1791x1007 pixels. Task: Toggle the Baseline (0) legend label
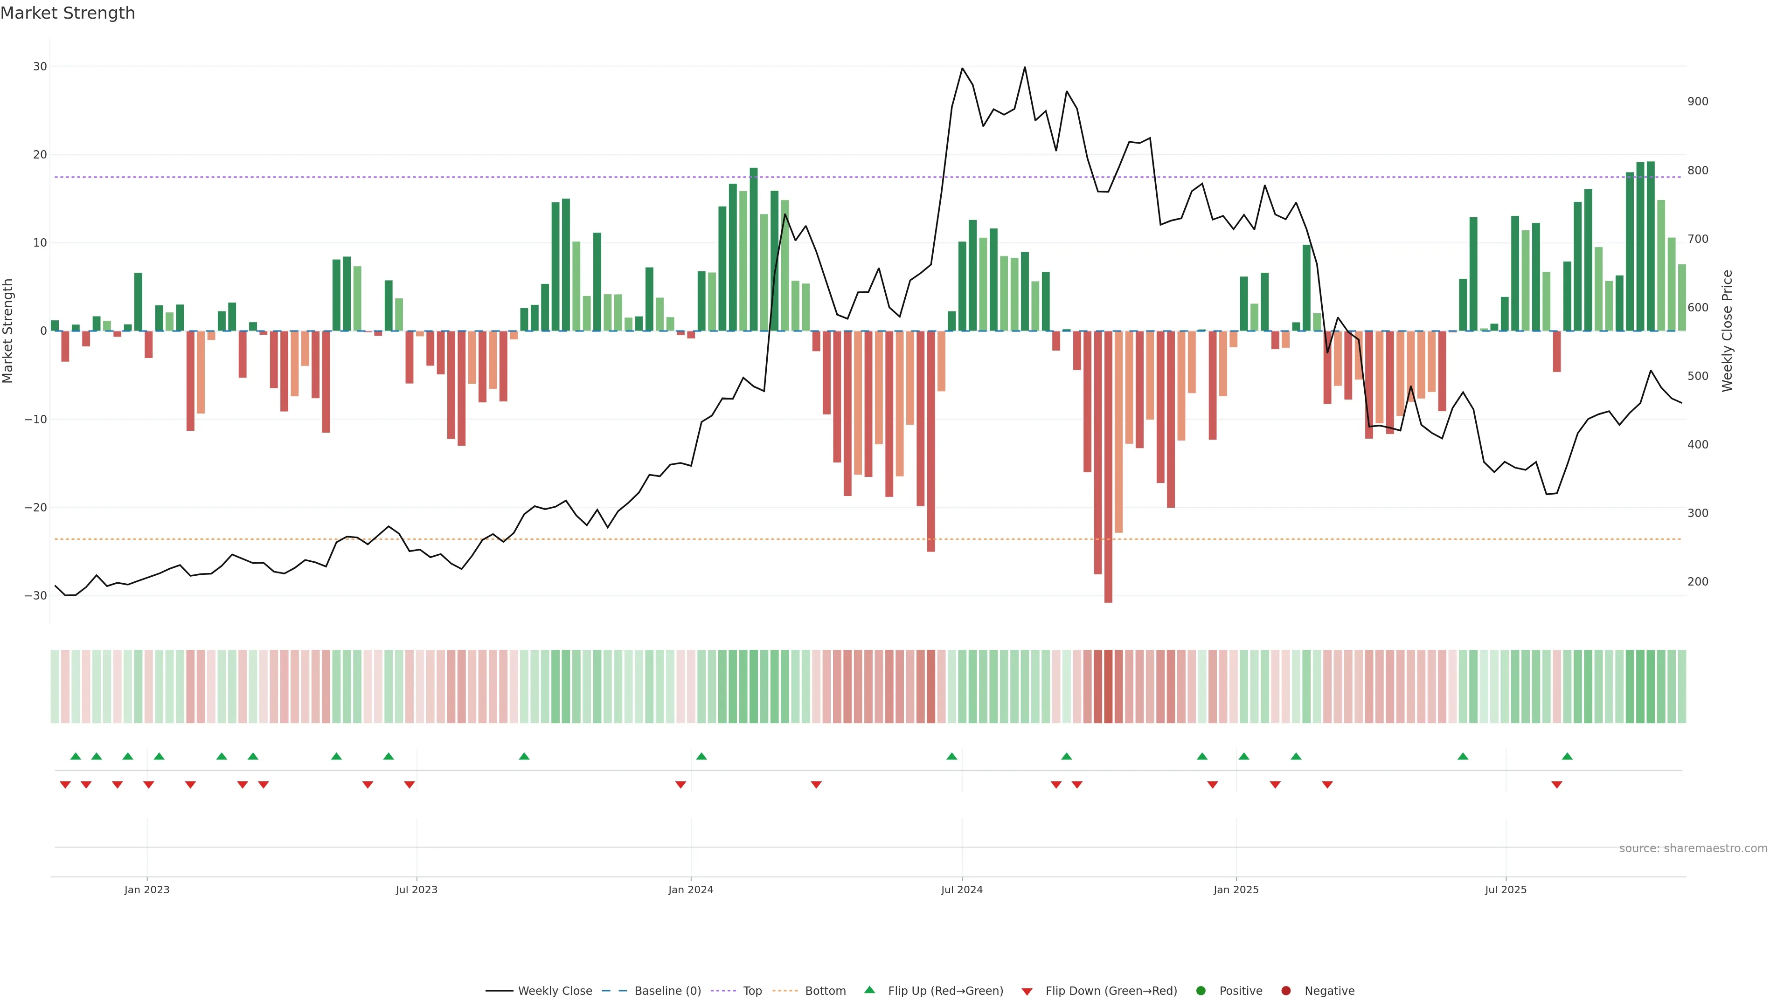[x=667, y=991]
